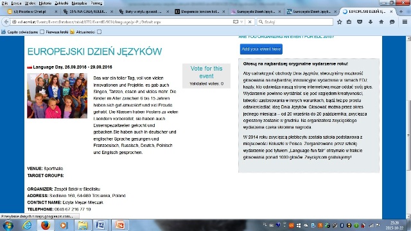The width and height of the screenshot is (411, 231).
Task: Close the active EUROPEJSKI DZIEŃ JĘ tab
Action: 391,12
